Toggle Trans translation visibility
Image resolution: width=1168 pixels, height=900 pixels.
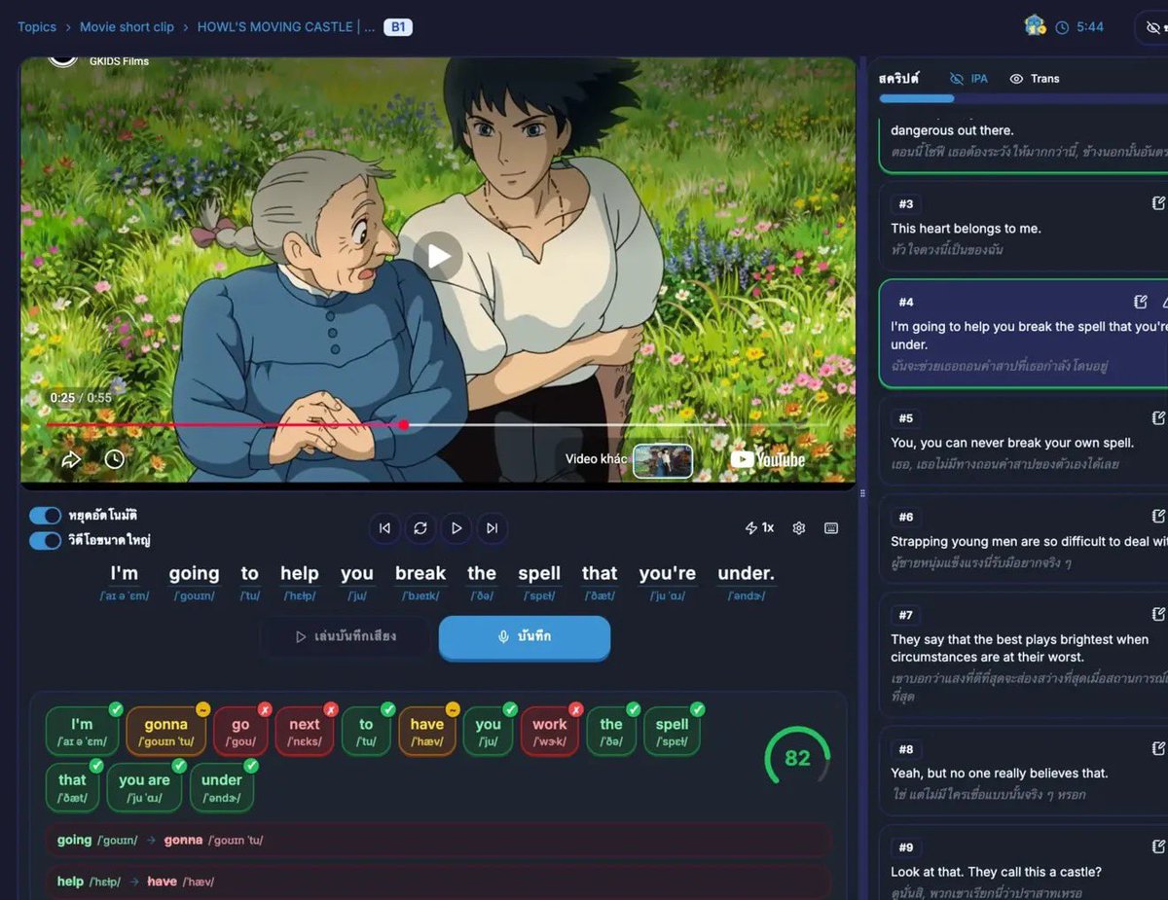(x=1035, y=79)
